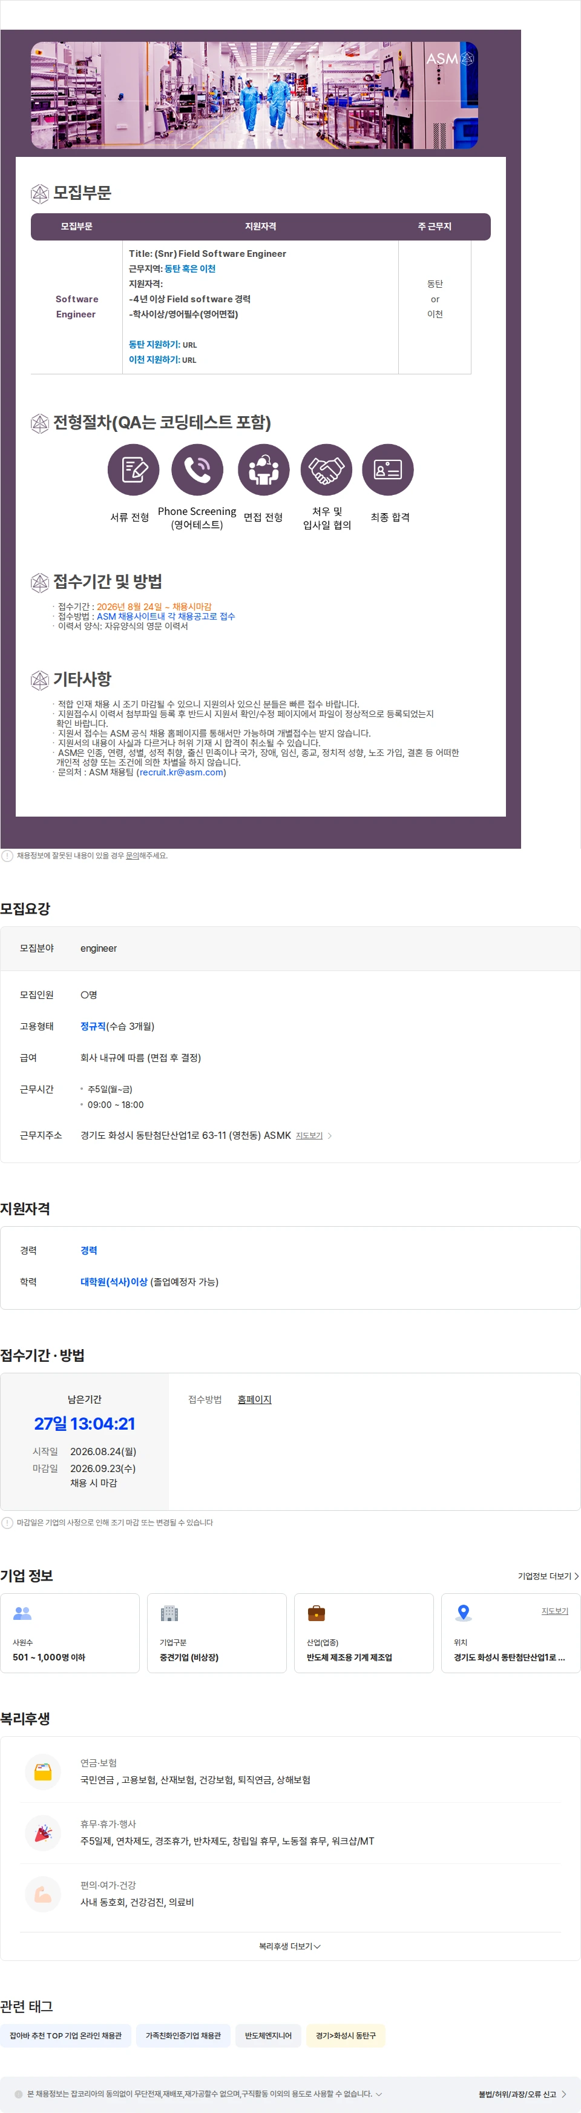The image size is (581, 2113).
Task: Click the engineer 모집분야 value
Action: click(98, 948)
